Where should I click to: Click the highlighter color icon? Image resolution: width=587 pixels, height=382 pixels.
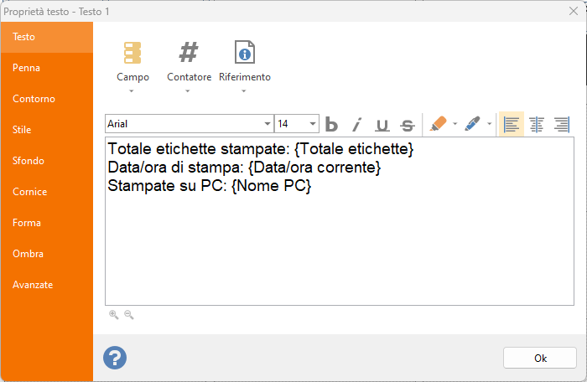[438, 124]
